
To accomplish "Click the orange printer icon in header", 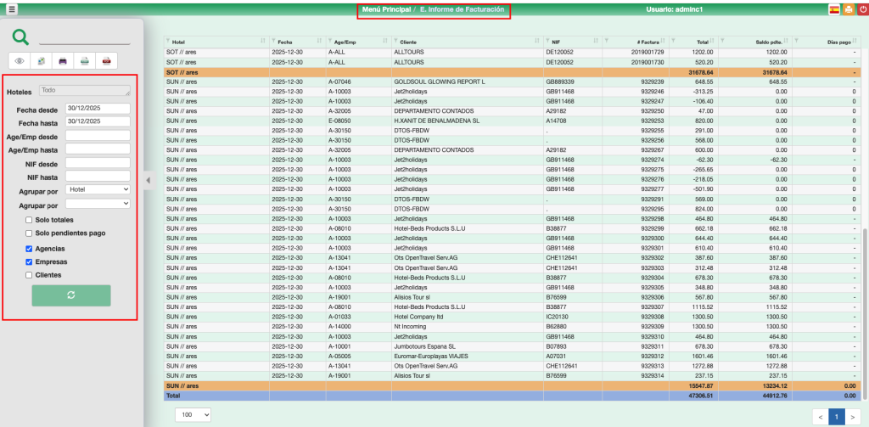I will click(x=848, y=9).
